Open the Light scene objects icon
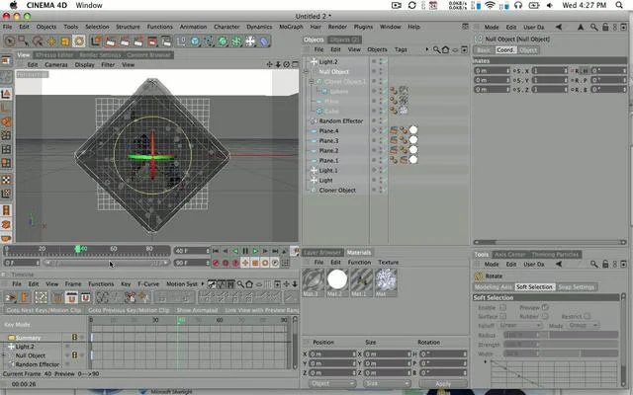The height and width of the screenshot is (395, 633). pos(250,41)
